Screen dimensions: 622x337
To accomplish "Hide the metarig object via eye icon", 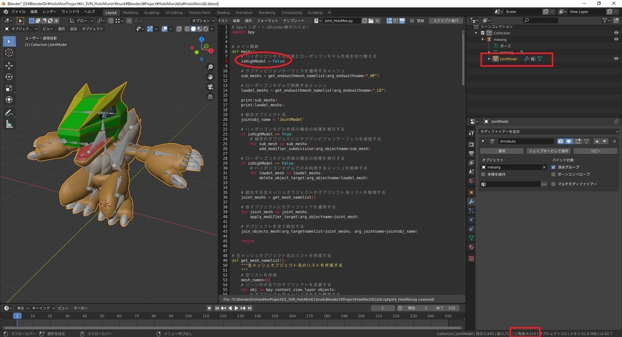I will (x=616, y=39).
